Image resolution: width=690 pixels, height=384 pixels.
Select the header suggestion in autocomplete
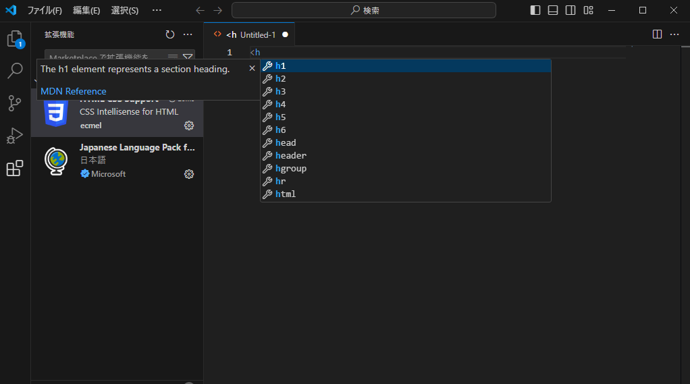click(291, 155)
